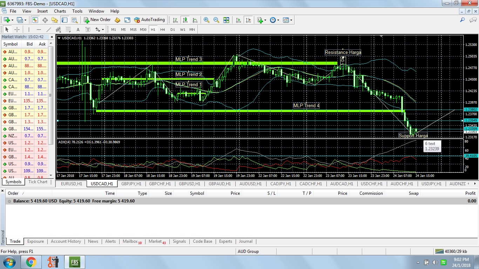Image resolution: width=479 pixels, height=269 pixels.
Task: Click the Zoom In magnifier icon
Action: click(207, 20)
